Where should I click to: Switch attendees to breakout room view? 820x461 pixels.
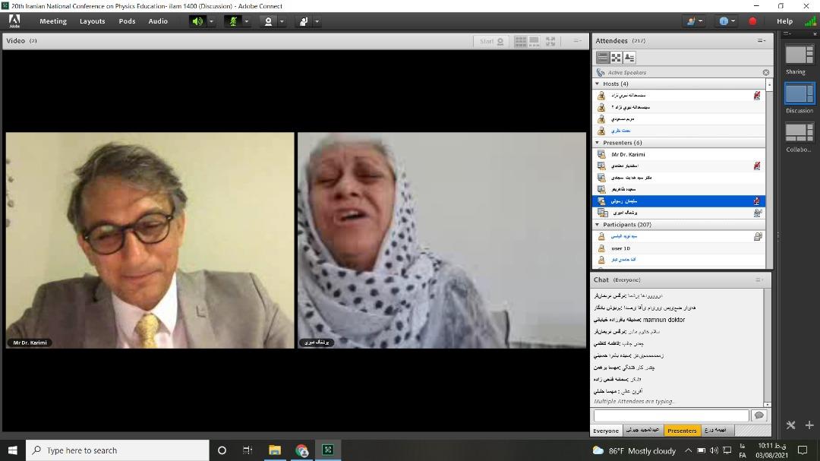coord(616,58)
